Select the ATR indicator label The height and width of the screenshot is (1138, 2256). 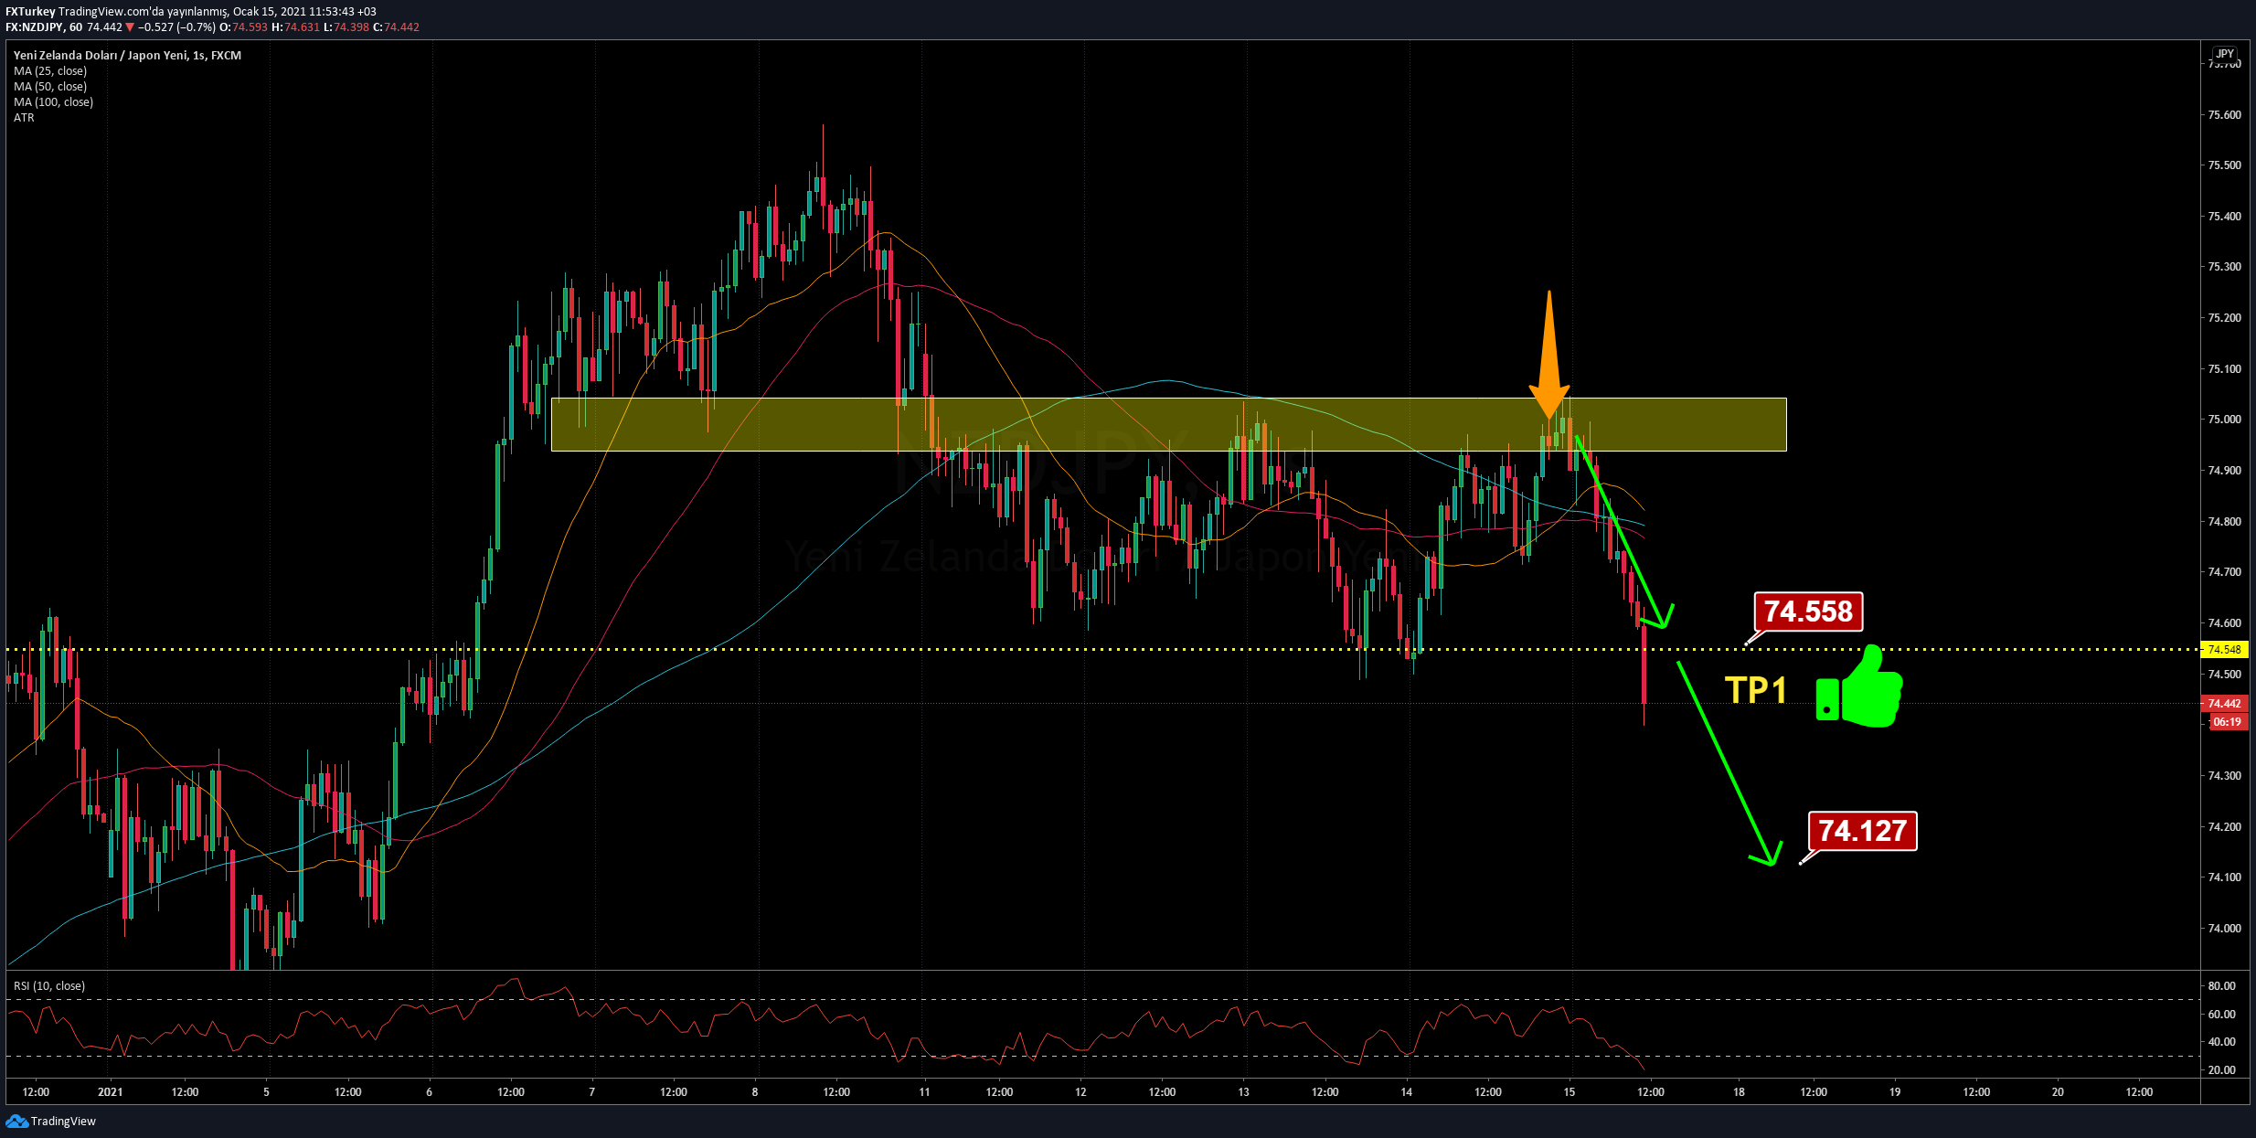pyautogui.click(x=24, y=118)
